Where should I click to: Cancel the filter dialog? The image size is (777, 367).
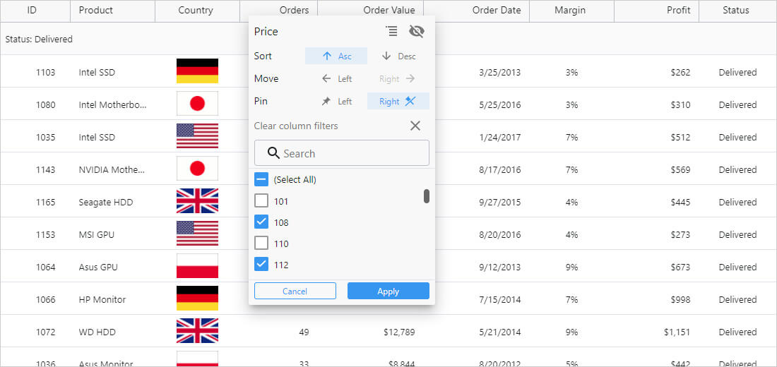pyautogui.click(x=295, y=291)
